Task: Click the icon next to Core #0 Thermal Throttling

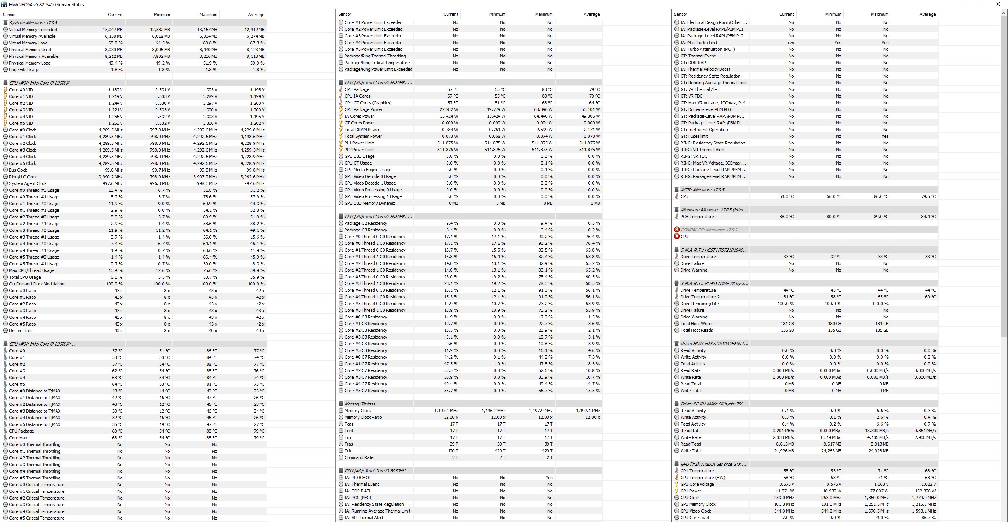Action: [x=6, y=444]
